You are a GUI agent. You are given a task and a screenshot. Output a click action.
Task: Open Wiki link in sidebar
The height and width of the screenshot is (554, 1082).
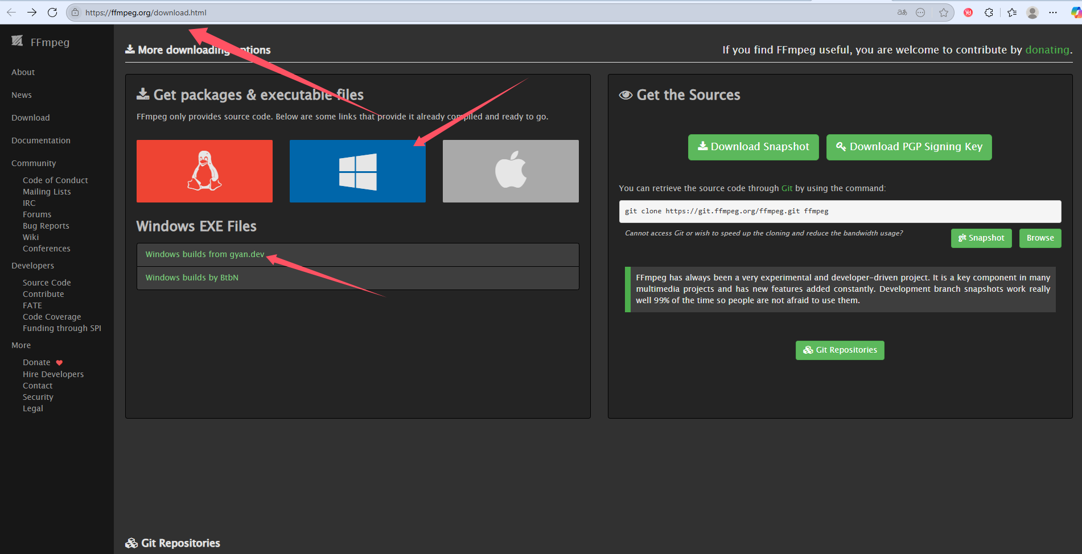31,237
